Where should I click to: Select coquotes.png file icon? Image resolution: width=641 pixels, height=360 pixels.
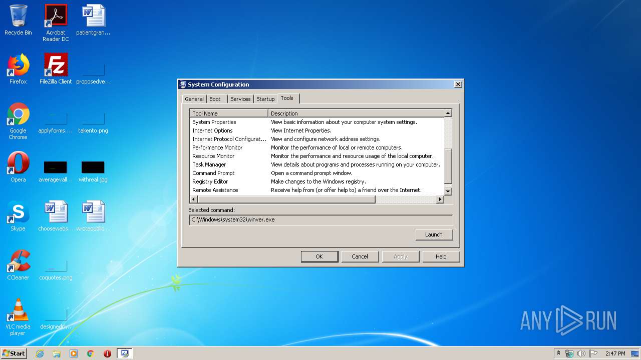click(x=56, y=270)
